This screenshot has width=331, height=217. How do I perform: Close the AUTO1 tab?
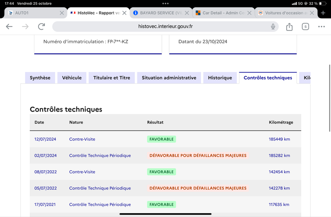click(x=62, y=13)
